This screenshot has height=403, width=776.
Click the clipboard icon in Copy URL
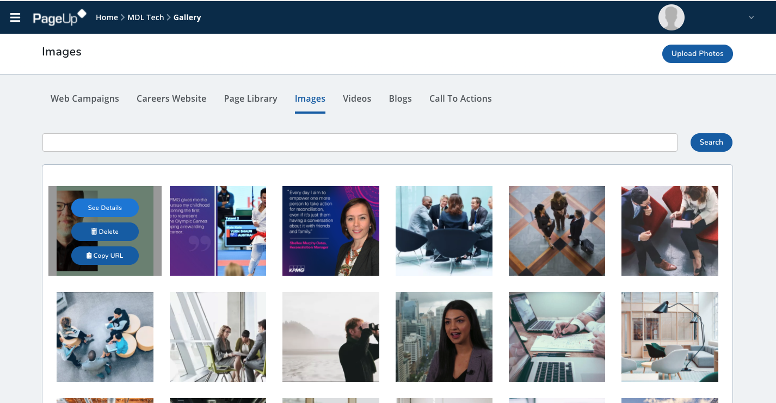tap(89, 256)
